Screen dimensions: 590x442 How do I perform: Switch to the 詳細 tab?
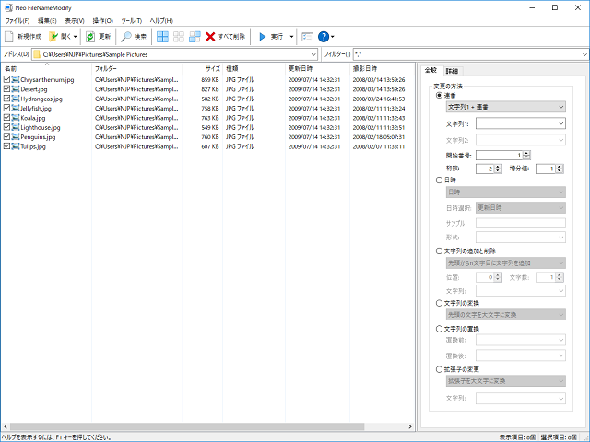point(452,71)
